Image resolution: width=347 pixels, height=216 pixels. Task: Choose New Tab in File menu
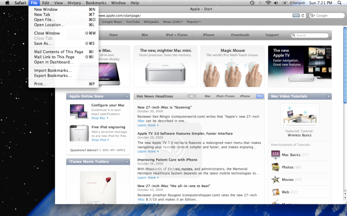(x=63, y=15)
